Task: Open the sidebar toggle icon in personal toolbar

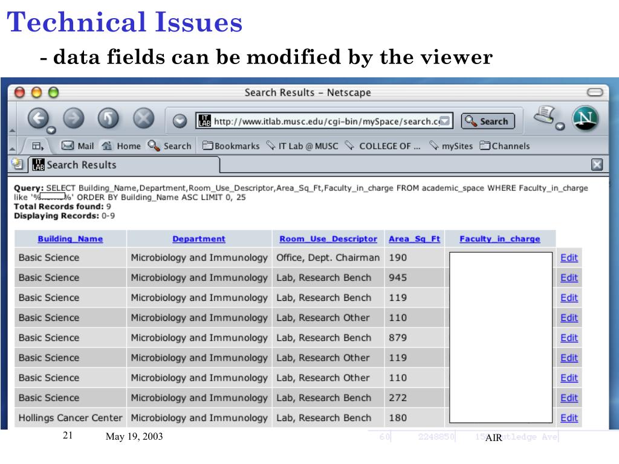Action: click(37, 146)
